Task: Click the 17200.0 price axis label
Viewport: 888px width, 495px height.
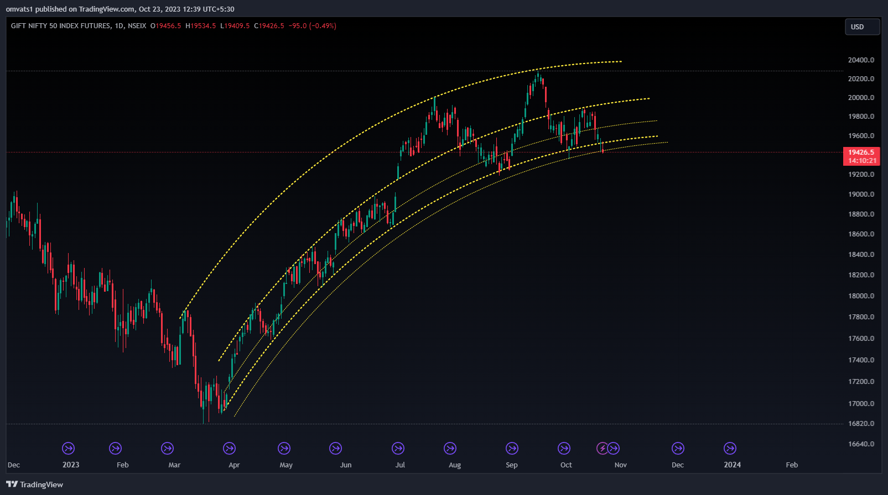Action: [861, 381]
